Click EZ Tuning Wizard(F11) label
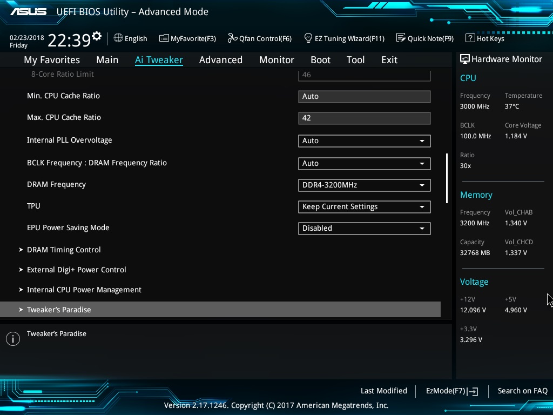This screenshot has width=553, height=415. point(349,39)
